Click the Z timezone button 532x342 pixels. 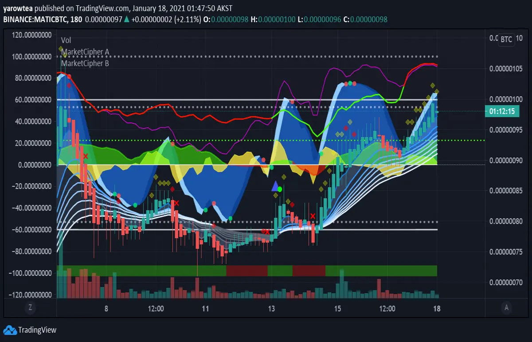(30, 307)
